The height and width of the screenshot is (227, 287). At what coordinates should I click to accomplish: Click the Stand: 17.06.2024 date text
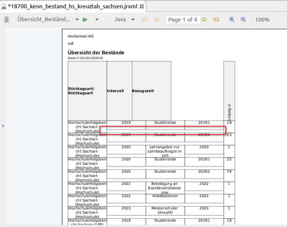point(85,58)
